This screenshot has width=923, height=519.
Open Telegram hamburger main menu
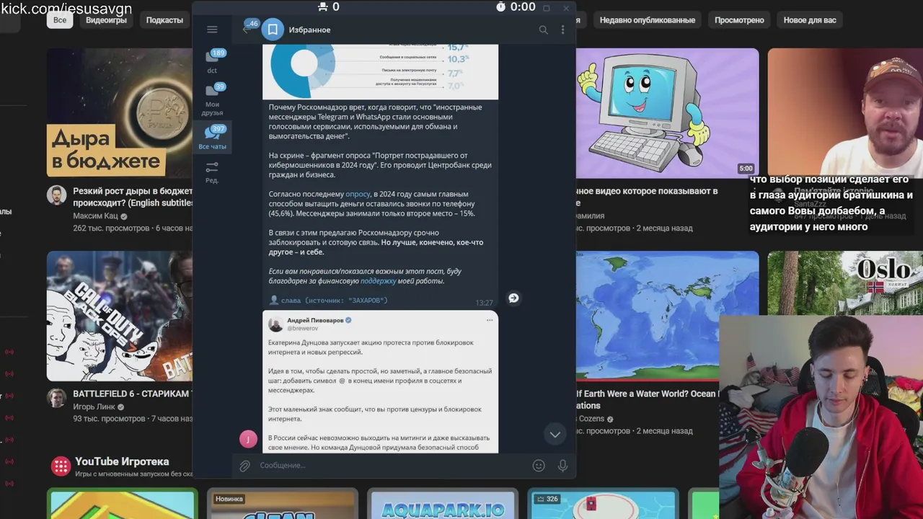tap(212, 30)
